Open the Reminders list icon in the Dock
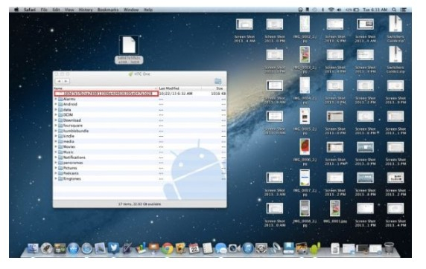Viewport: 426px width, 269px height. coord(208,248)
